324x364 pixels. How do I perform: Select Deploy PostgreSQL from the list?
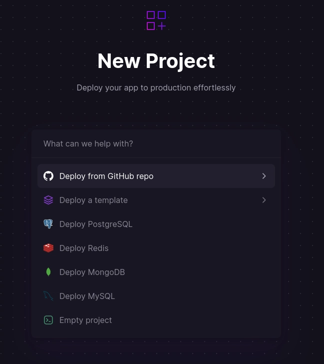pyautogui.click(x=156, y=224)
